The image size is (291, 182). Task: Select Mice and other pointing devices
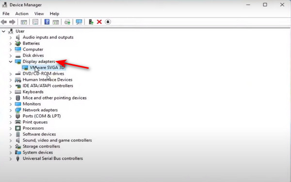(54, 98)
